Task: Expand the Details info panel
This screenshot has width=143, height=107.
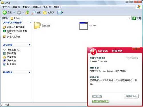Action: pos(29,72)
